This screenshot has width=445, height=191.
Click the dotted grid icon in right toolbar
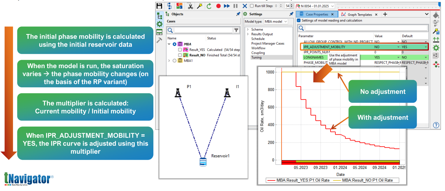(x=436, y=56)
